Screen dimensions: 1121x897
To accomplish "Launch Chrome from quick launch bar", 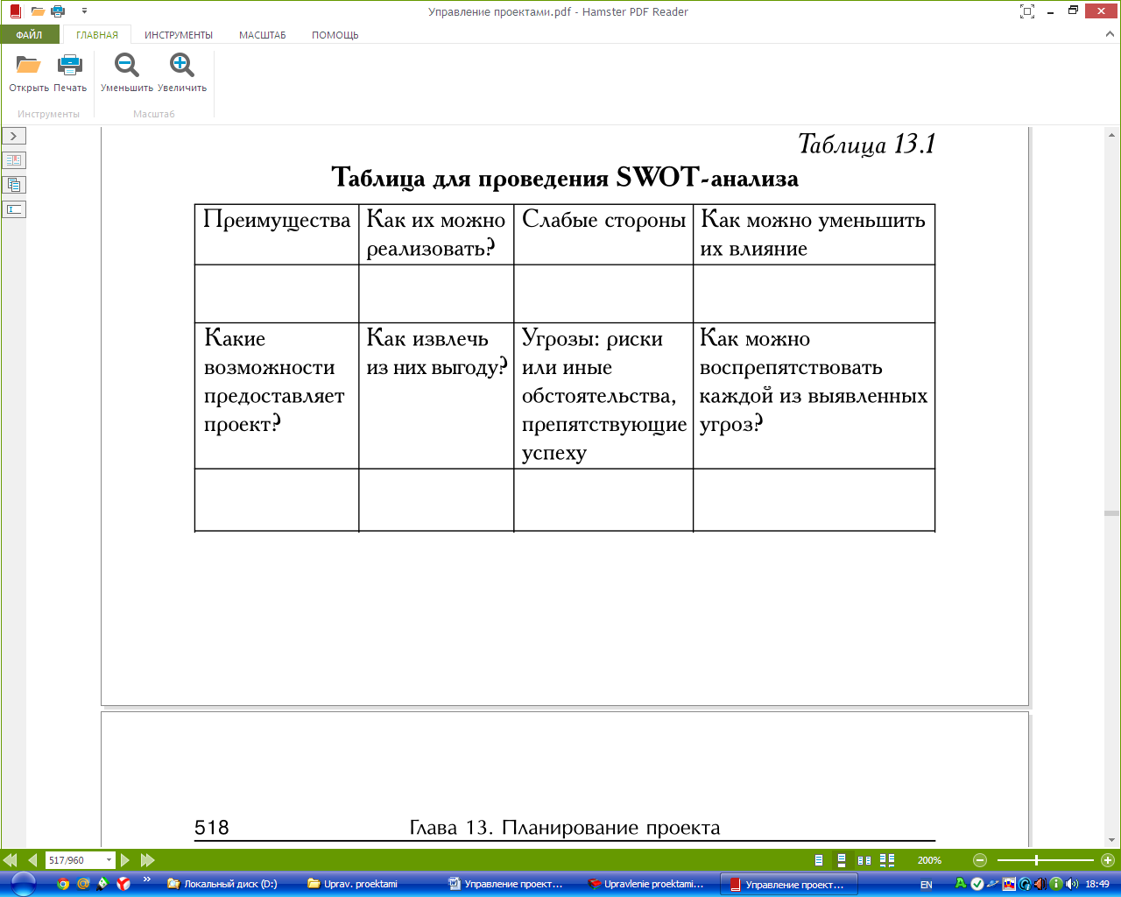I will pos(63,884).
